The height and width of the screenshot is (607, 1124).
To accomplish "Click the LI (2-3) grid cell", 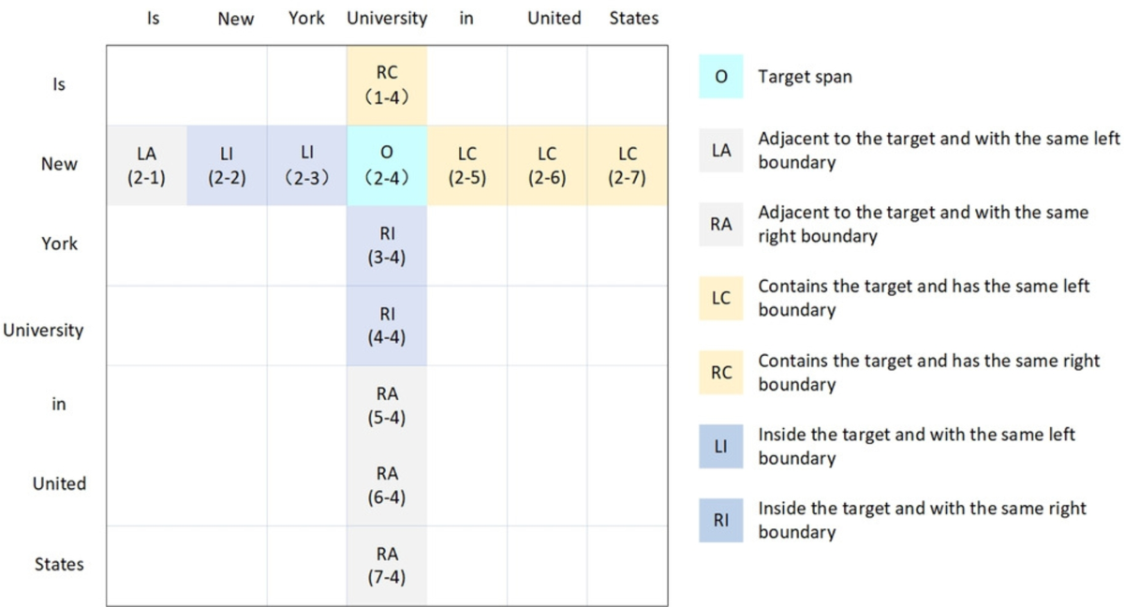I will (x=306, y=165).
